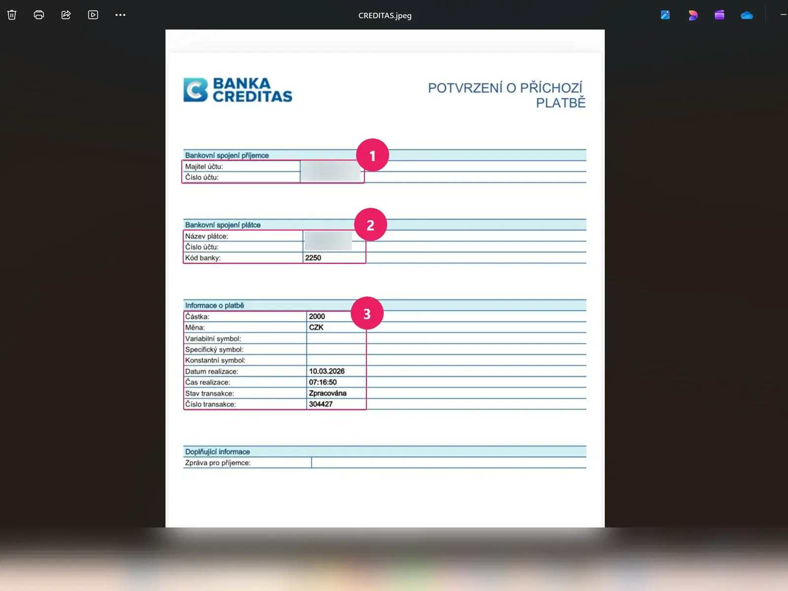The width and height of the screenshot is (788, 591).
Task: Click the 'Zpráva pro příjemce:' label
Action: click(x=218, y=462)
